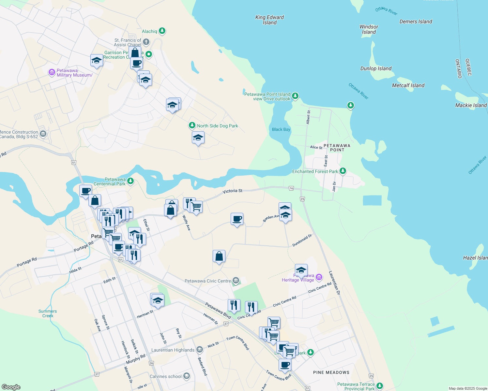Select the school marker at Petawawa Heritage Village
The height and width of the screenshot is (391, 488).
click(x=301, y=270)
